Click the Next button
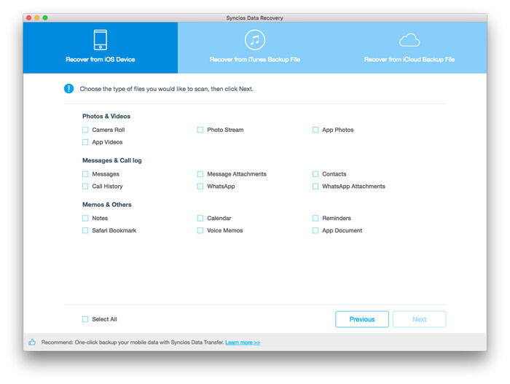Viewport: 510px width, 384px height. coord(419,319)
